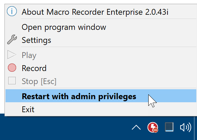Click the Show desktop strip at taskbar edge
The width and height of the screenshot is (197, 140).
click(196, 128)
